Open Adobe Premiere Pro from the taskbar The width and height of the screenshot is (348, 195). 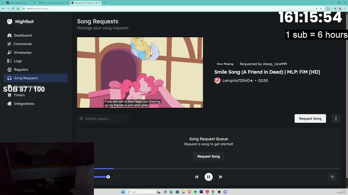tap(201, 192)
